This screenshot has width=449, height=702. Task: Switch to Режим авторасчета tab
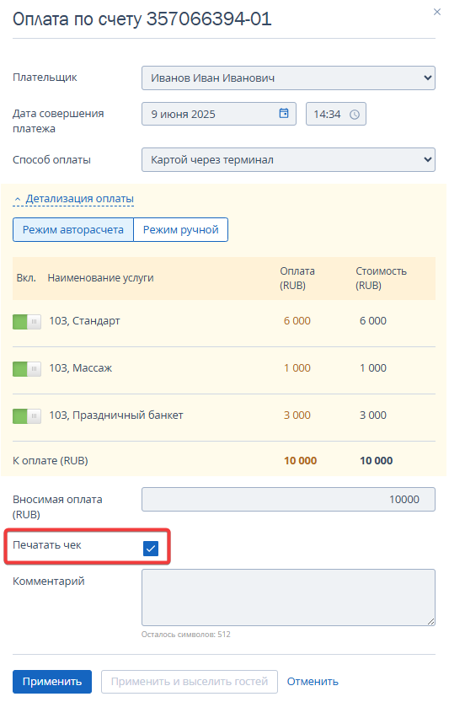(73, 230)
